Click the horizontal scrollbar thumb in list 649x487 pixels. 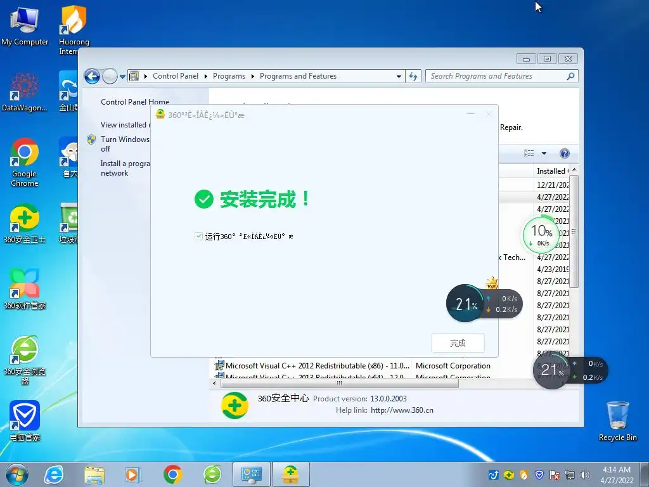340,384
